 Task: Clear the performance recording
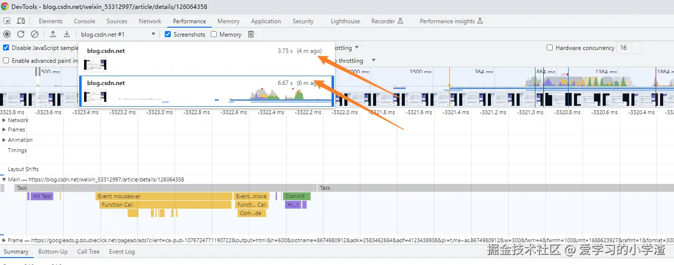35,34
